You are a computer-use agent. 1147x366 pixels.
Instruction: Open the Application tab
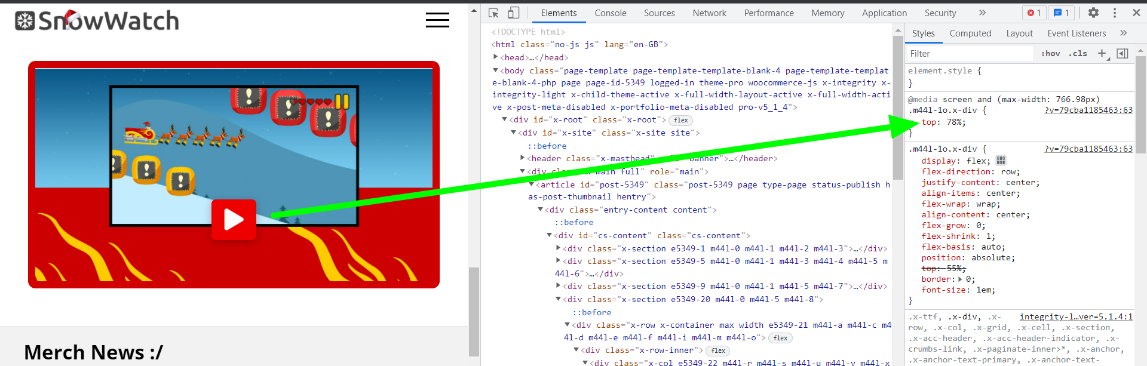click(x=884, y=13)
